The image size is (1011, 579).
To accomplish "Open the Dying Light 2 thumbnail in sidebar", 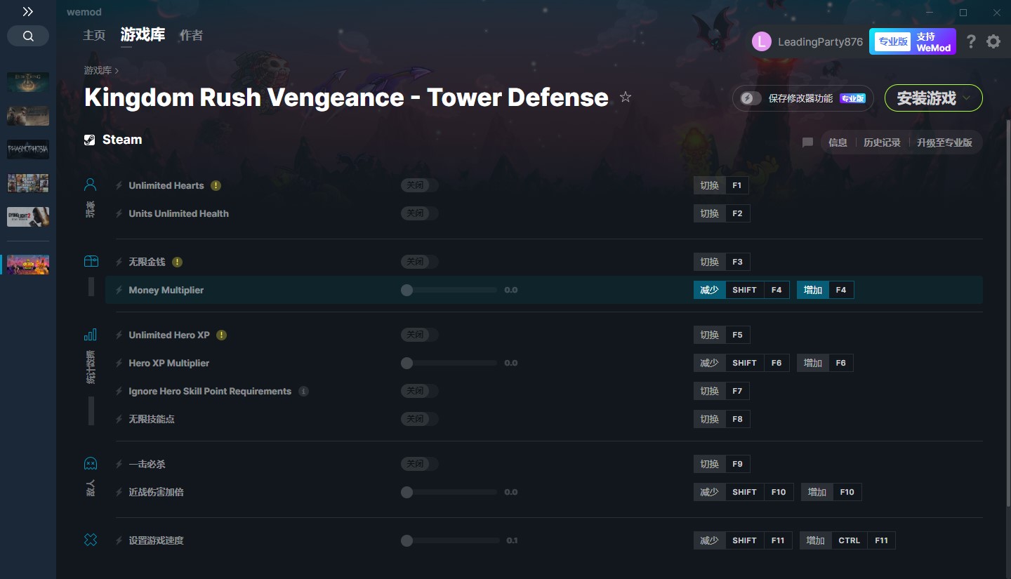I will pos(28,217).
